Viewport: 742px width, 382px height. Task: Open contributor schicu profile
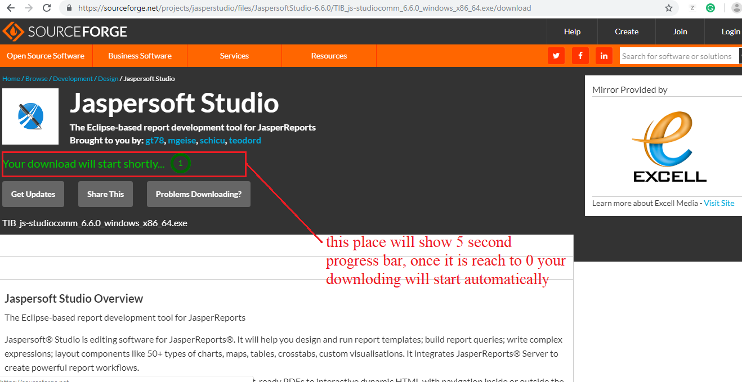click(x=212, y=140)
